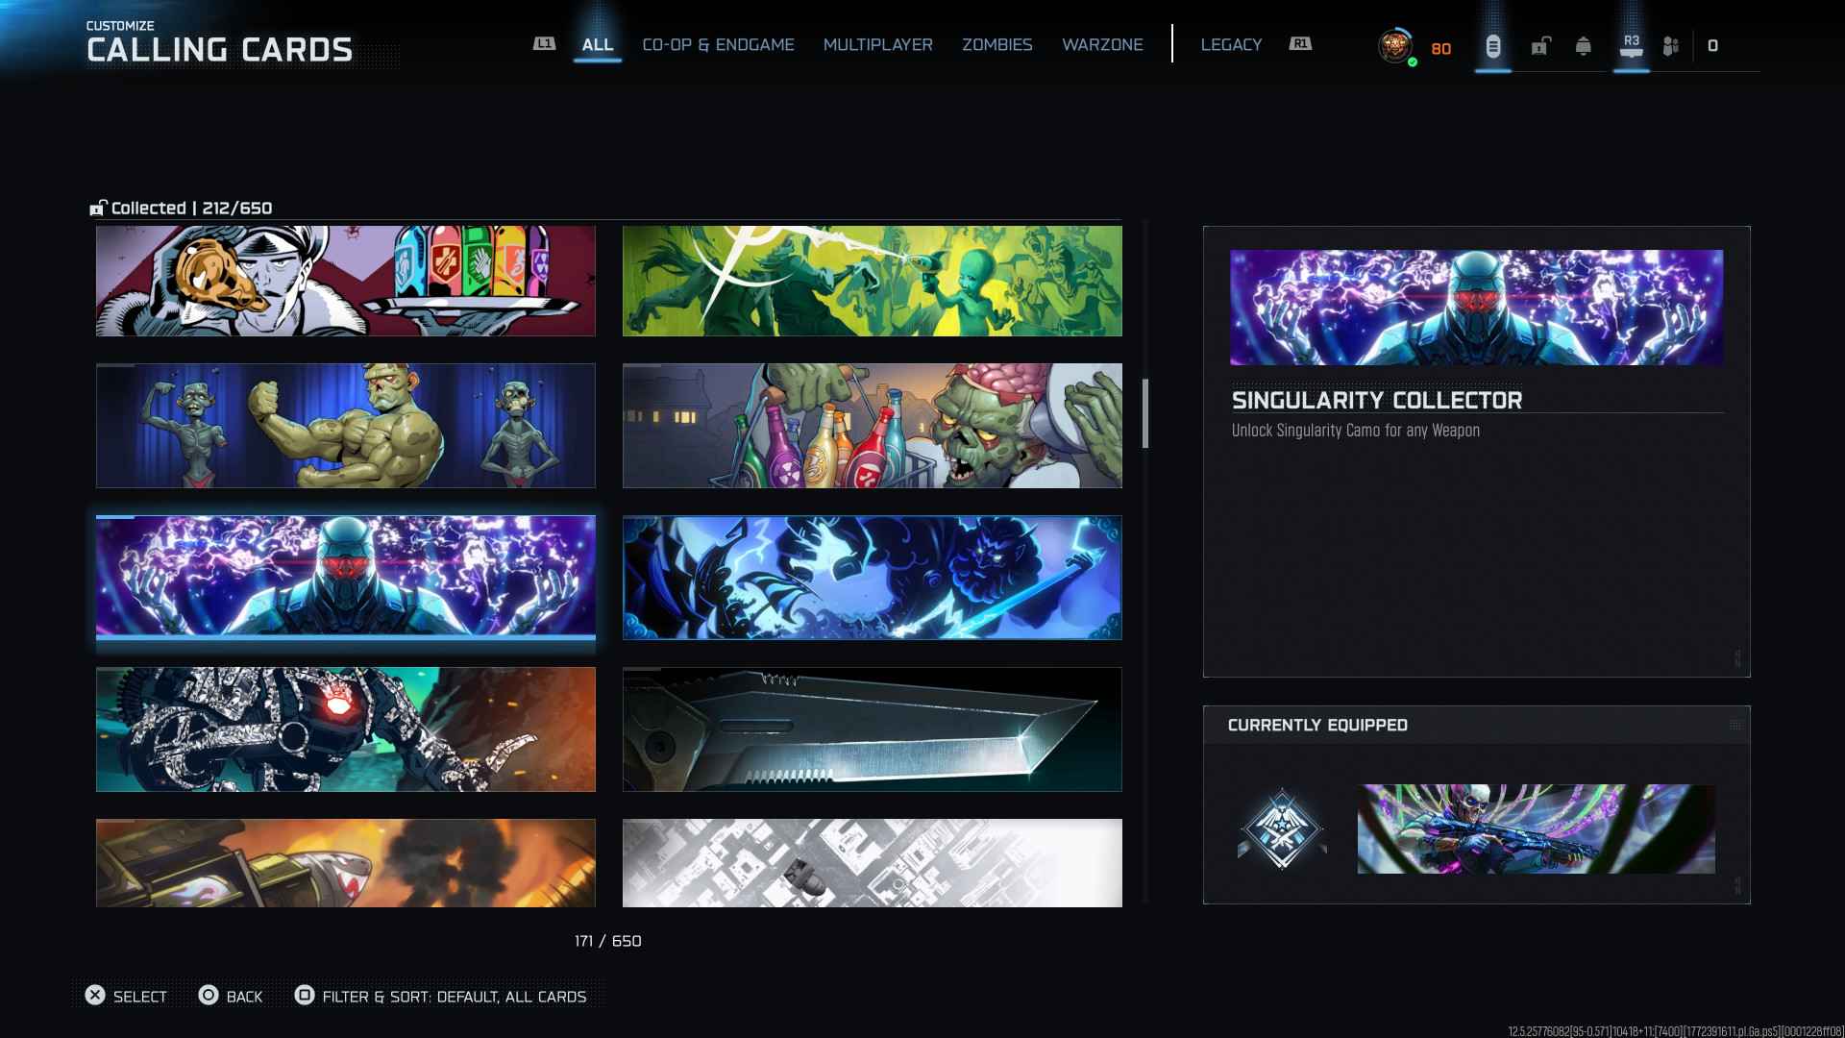Select the Co-op & Endgame tab
Image resolution: width=1845 pixels, height=1038 pixels.
coord(718,45)
